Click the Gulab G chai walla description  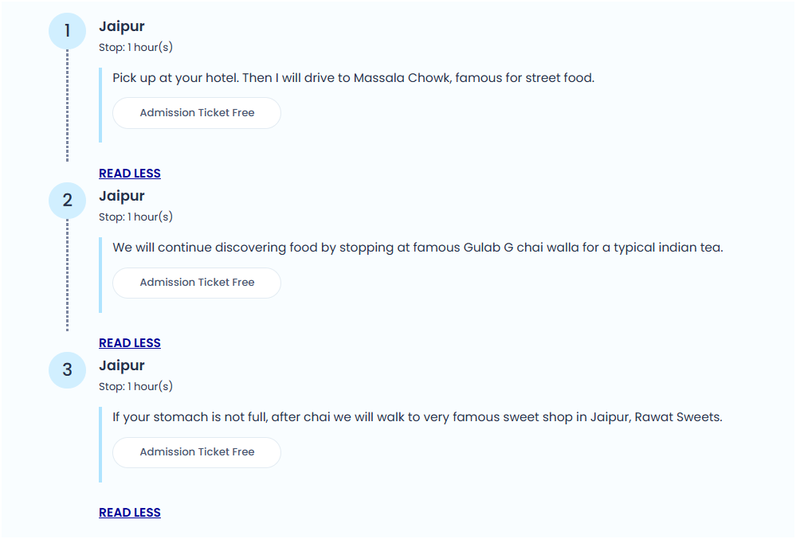coord(418,248)
